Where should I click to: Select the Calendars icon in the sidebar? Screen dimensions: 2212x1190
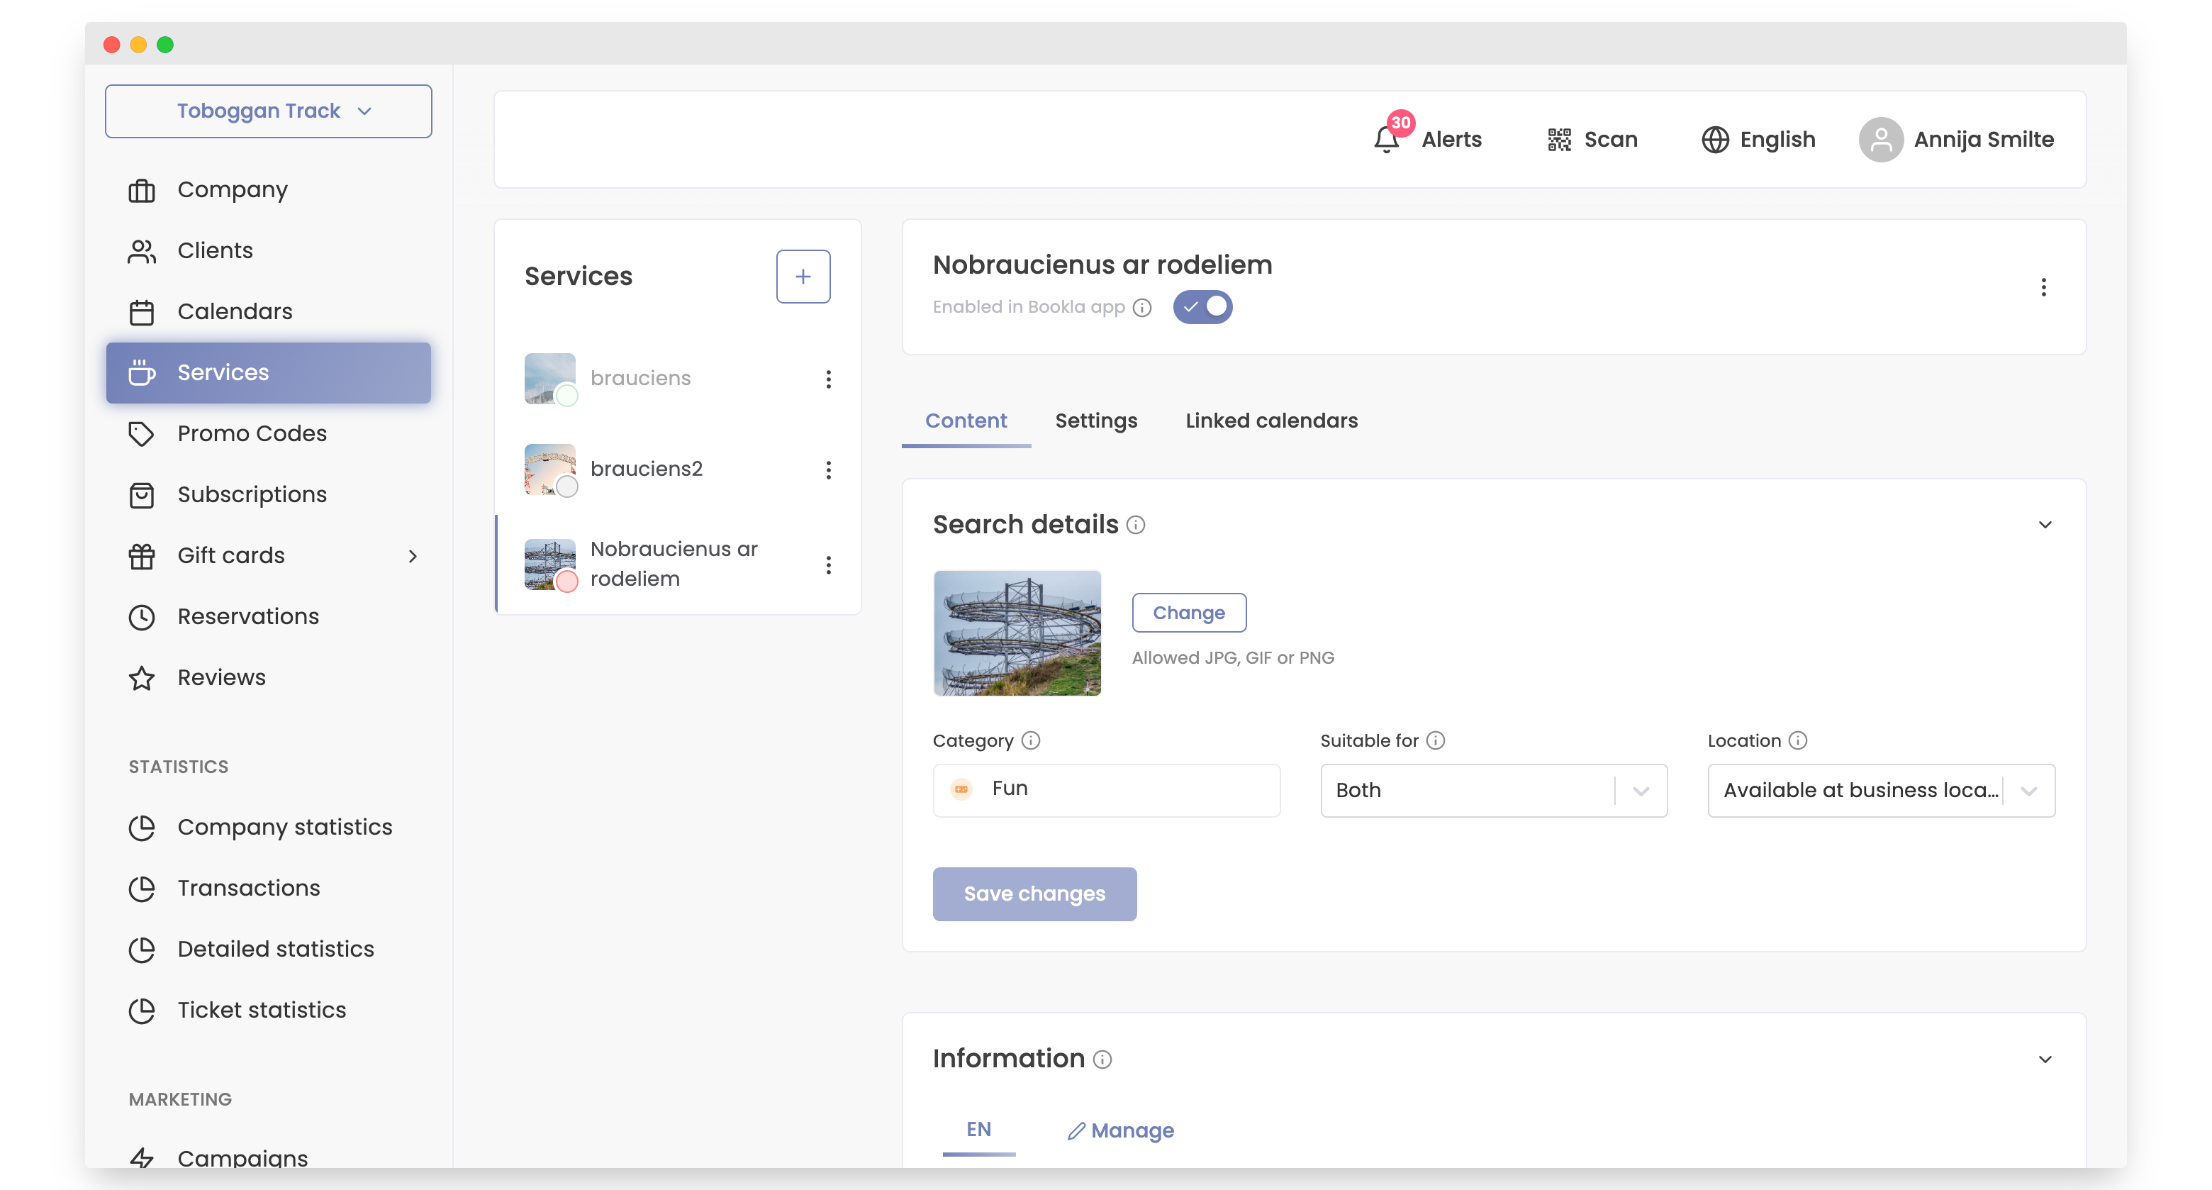pos(143,312)
